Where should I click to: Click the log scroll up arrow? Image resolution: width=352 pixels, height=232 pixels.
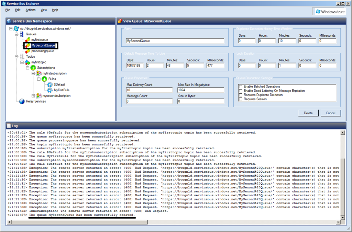click(343, 133)
